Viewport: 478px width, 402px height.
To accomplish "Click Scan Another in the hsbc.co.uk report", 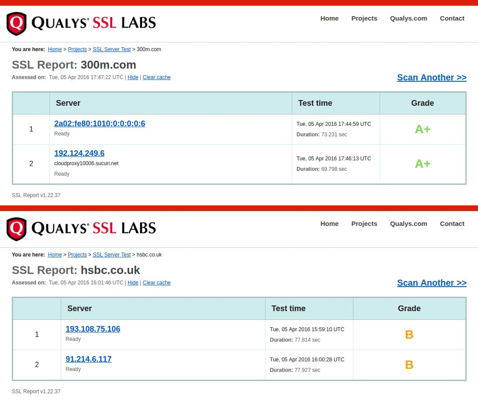I will (432, 283).
